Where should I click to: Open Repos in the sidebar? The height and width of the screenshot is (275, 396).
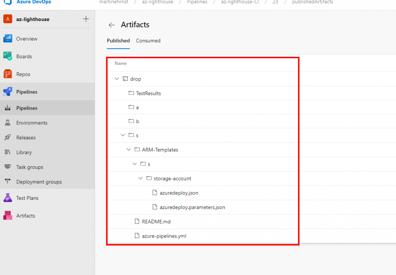(23, 74)
